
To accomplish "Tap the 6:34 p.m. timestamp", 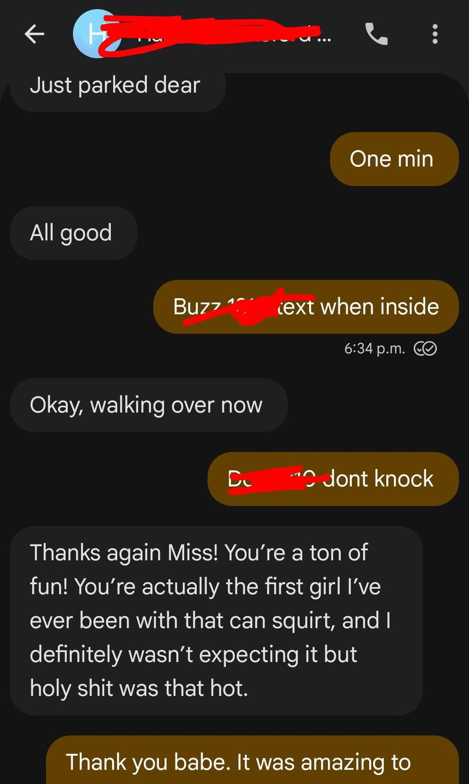I will 375,349.
